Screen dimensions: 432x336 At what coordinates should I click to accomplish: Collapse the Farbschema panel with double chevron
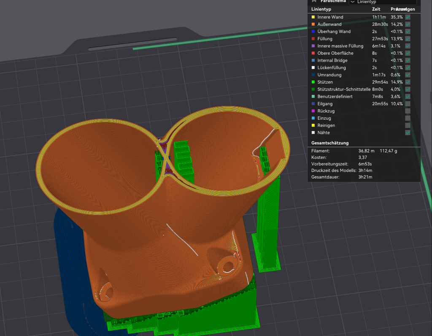[x=313, y=1]
